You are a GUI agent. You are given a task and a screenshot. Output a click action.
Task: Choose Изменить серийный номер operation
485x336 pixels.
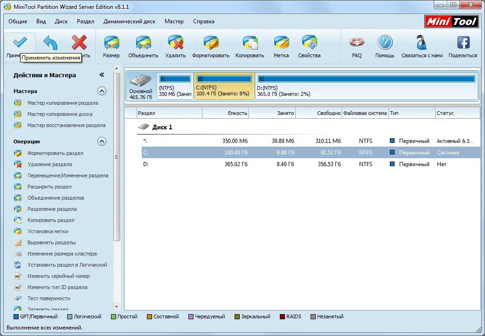tap(58, 276)
